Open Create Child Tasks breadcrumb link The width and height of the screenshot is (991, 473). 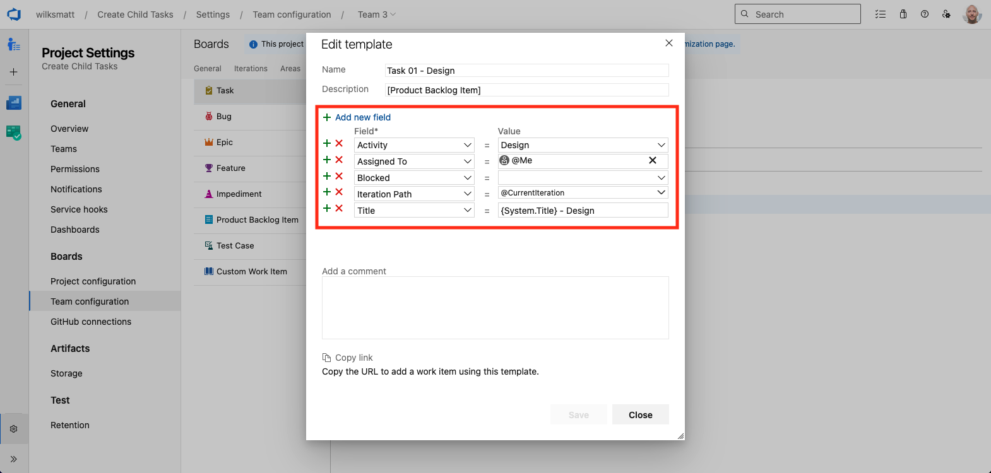pyautogui.click(x=135, y=15)
